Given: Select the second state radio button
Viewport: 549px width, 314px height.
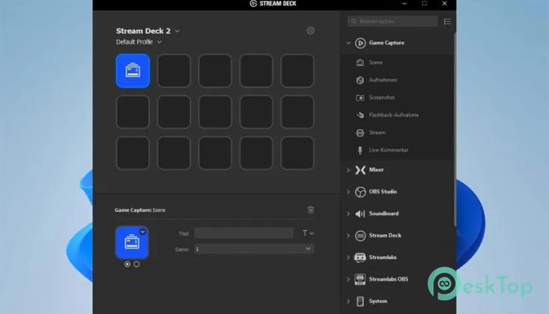Looking at the screenshot, I should [136, 264].
